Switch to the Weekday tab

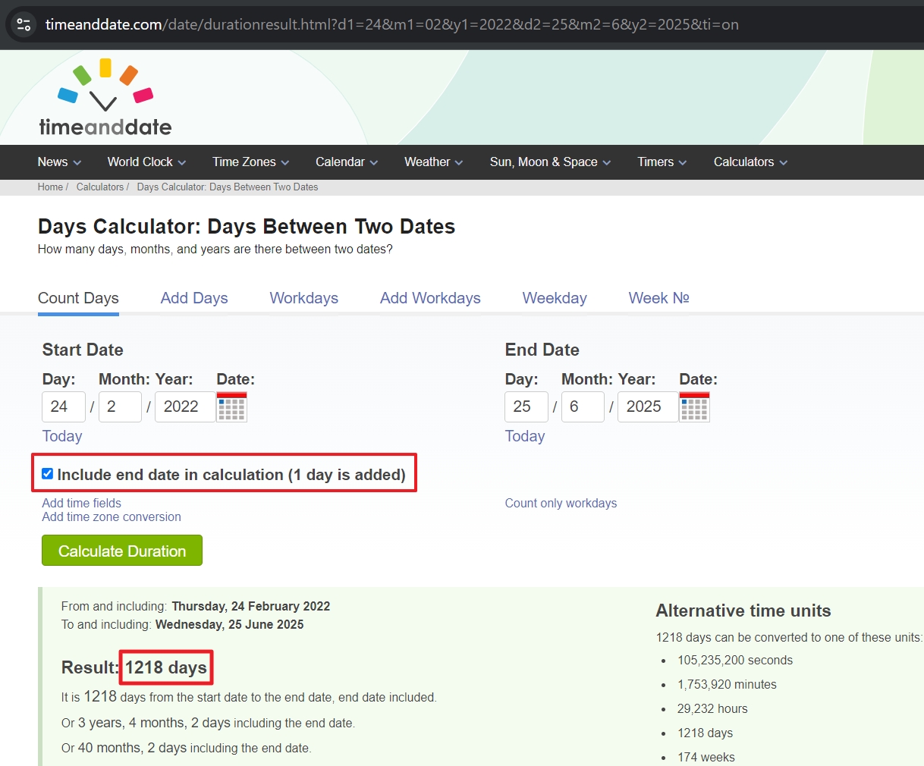[x=555, y=298]
